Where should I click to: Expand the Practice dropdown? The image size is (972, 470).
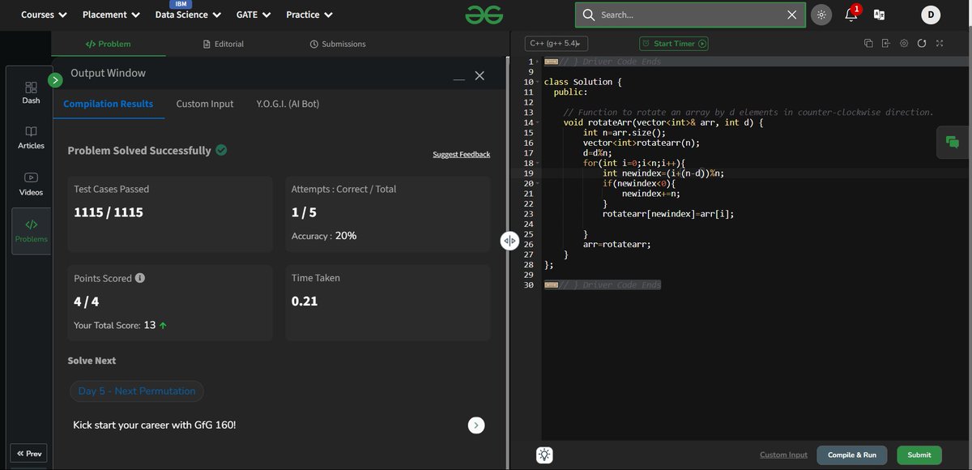309,15
